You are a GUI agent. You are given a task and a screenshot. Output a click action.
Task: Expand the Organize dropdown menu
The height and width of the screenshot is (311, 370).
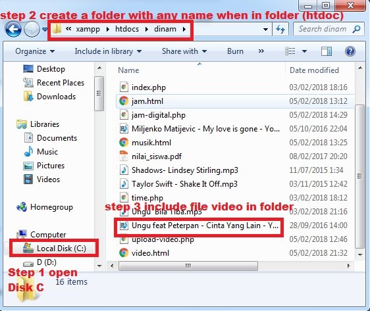tap(35, 51)
